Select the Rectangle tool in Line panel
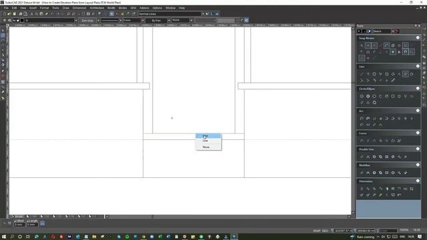The height and width of the screenshot is (240, 427). pyautogui.click(x=387, y=74)
